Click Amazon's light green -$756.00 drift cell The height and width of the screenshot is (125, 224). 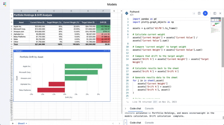point(103,32)
